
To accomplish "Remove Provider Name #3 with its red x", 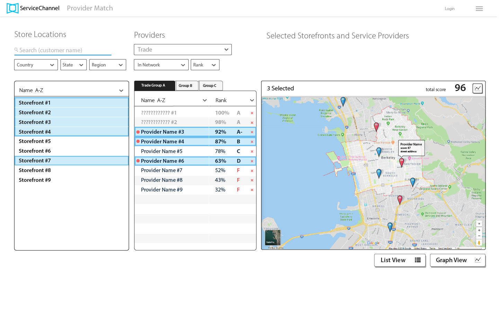I will point(252,132).
